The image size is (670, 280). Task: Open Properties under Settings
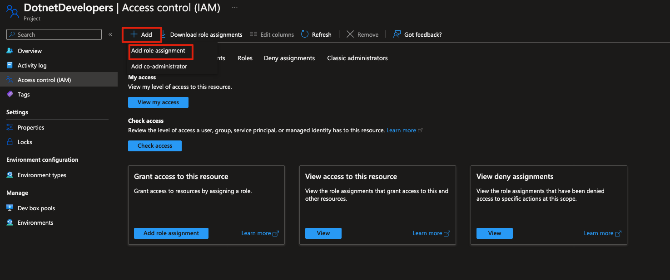coord(31,127)
